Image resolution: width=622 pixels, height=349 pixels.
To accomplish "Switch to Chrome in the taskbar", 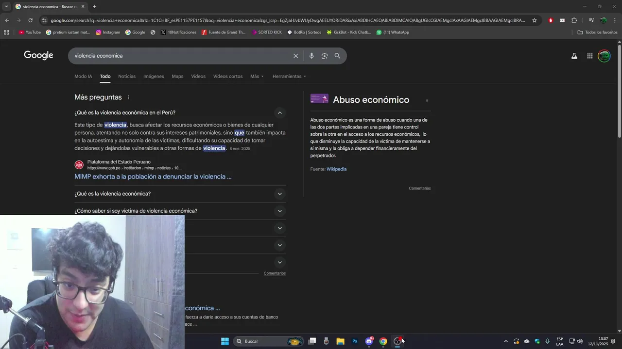I will pos(383,341).
